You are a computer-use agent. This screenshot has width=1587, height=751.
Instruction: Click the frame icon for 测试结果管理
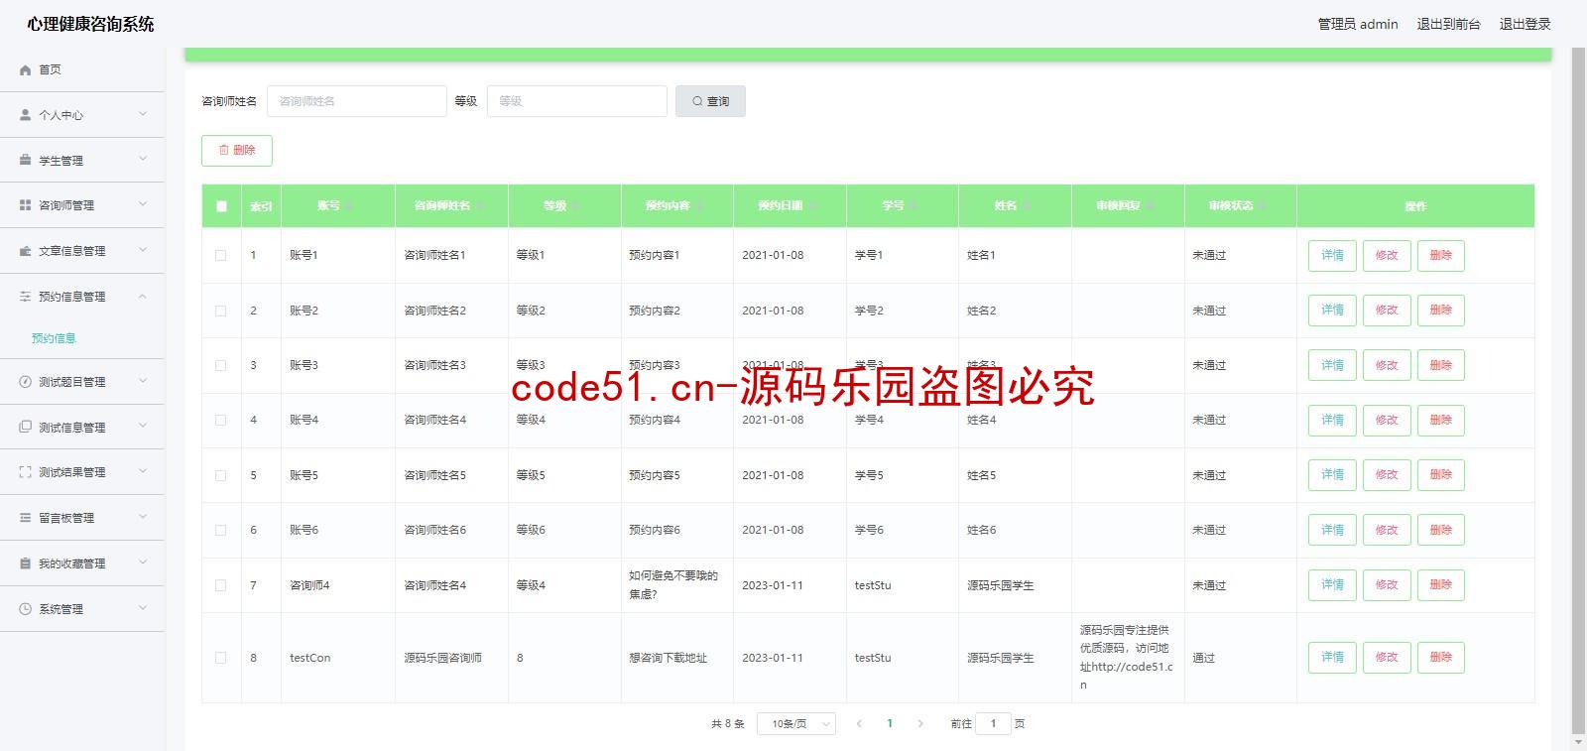point(26,472)
